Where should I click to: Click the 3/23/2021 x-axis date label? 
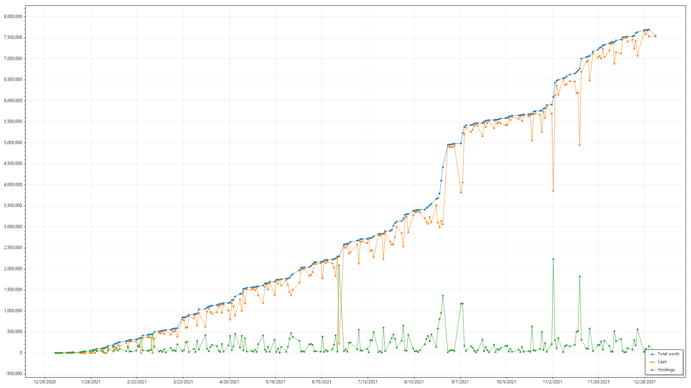(183, 382)
